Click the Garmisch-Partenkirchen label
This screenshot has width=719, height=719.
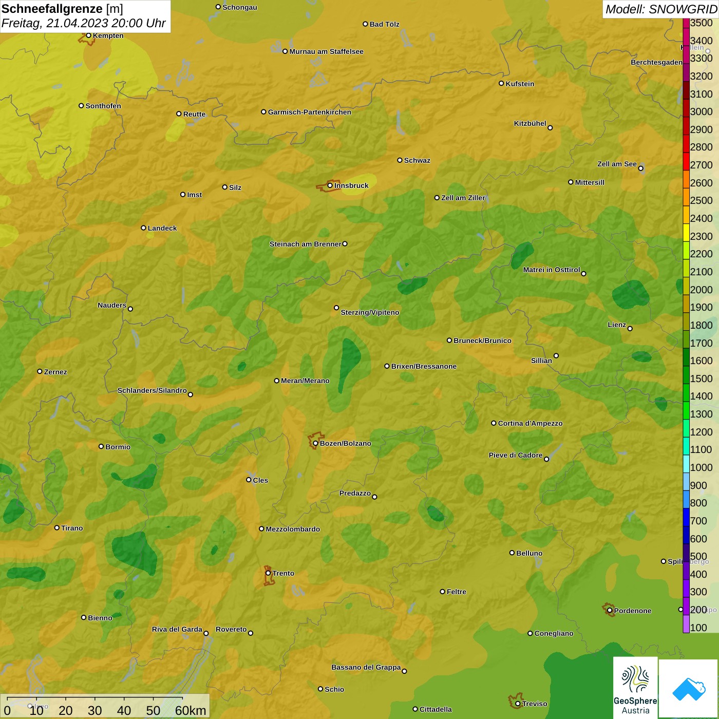(310, 112)
